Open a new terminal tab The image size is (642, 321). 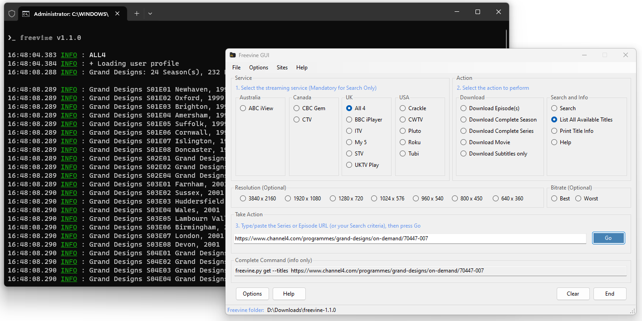137,14
